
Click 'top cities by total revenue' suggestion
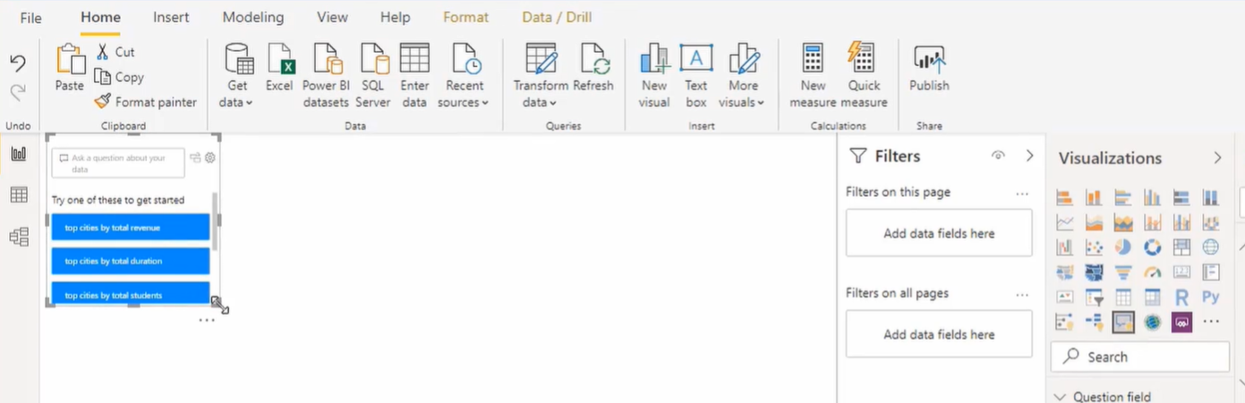(131, 228)
